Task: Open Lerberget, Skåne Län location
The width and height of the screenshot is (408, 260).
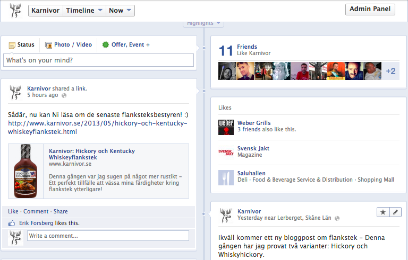Action: tap(304, 218)
